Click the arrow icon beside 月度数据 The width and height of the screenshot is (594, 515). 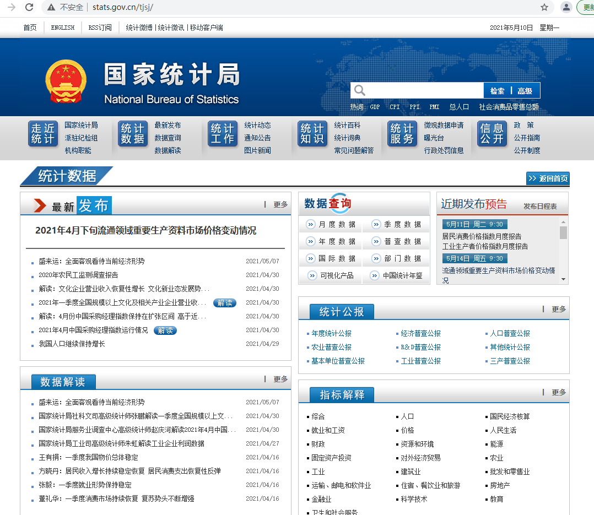[311, 224]
